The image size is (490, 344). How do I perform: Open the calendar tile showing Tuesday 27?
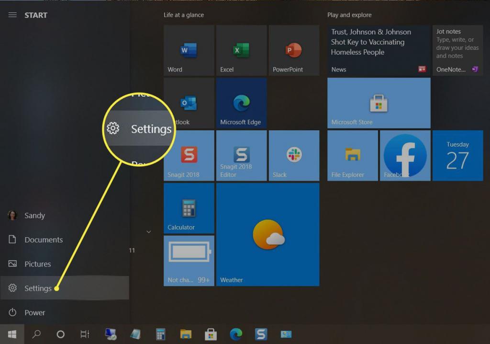(457, 156)
